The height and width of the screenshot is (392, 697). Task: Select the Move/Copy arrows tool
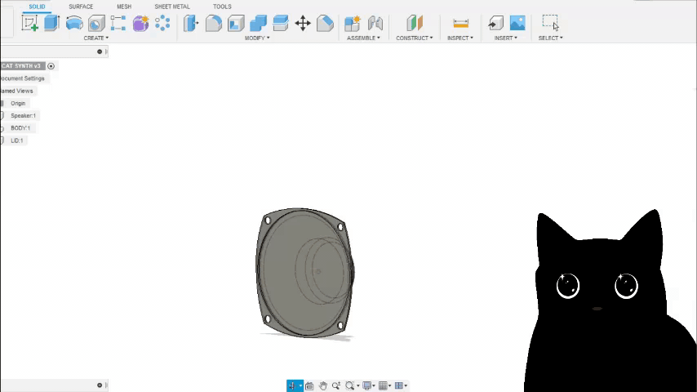pos(303,23)
